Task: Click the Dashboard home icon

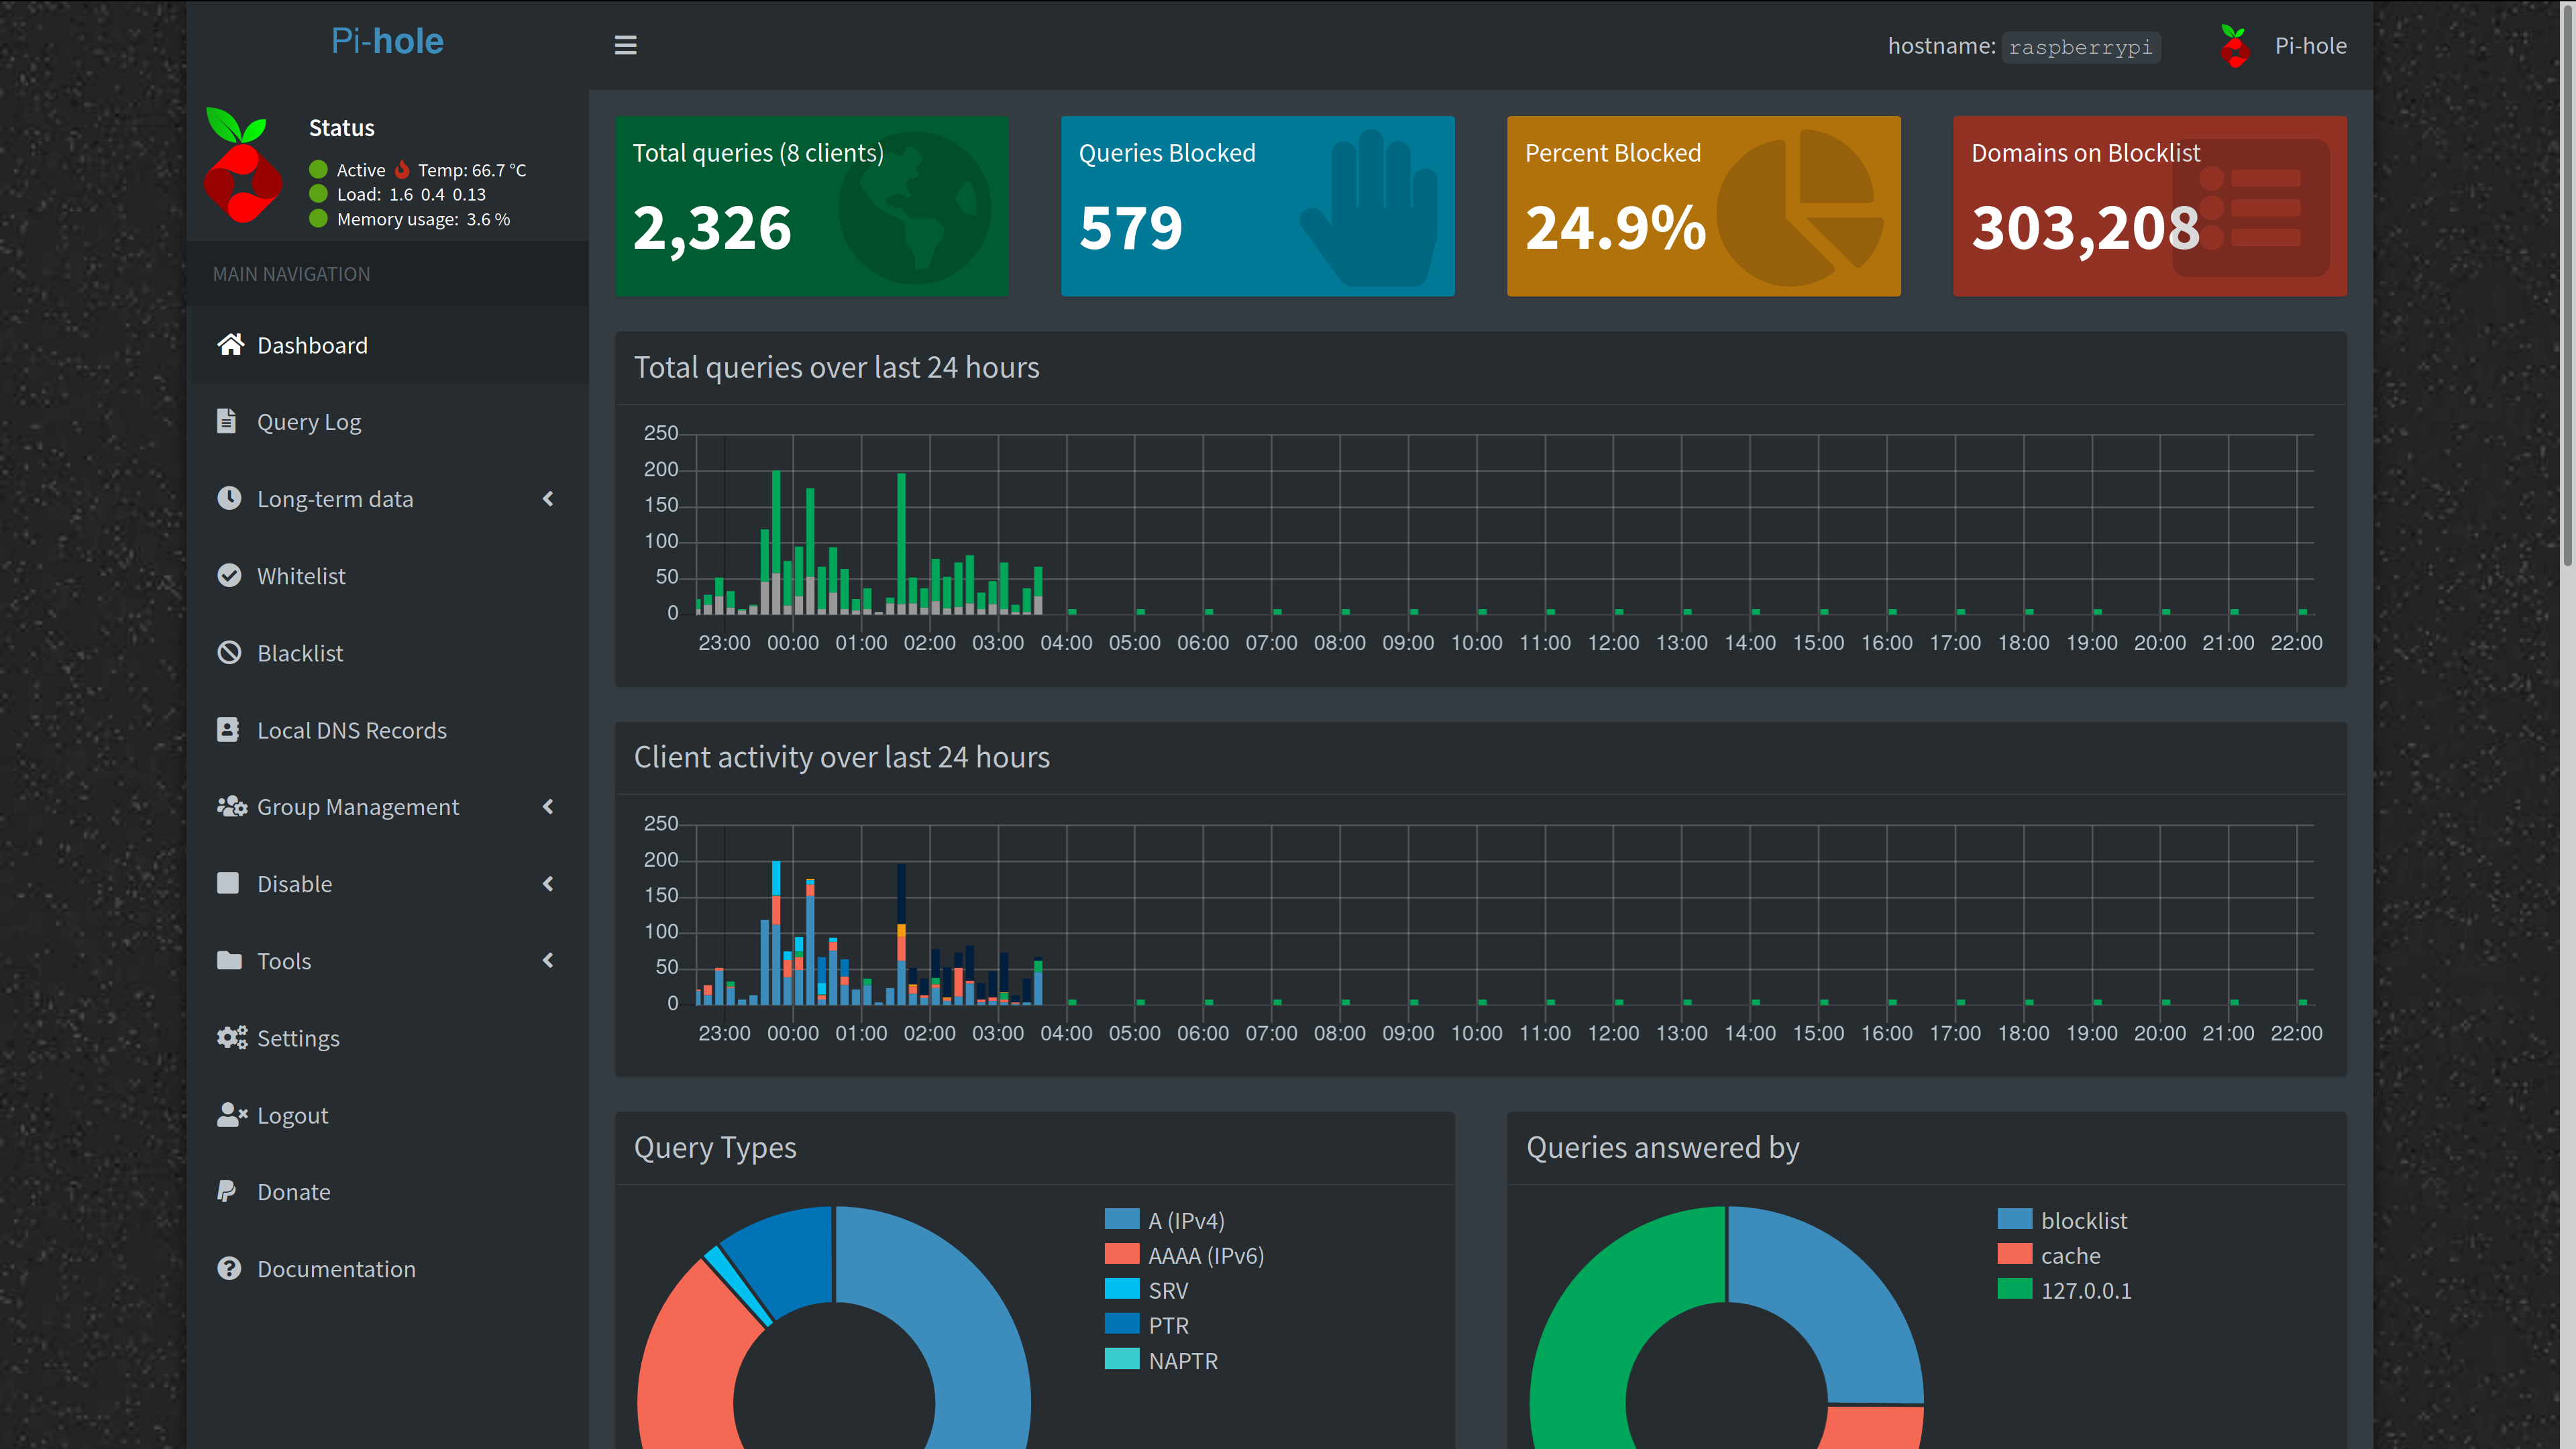Action: coord(231,345)
